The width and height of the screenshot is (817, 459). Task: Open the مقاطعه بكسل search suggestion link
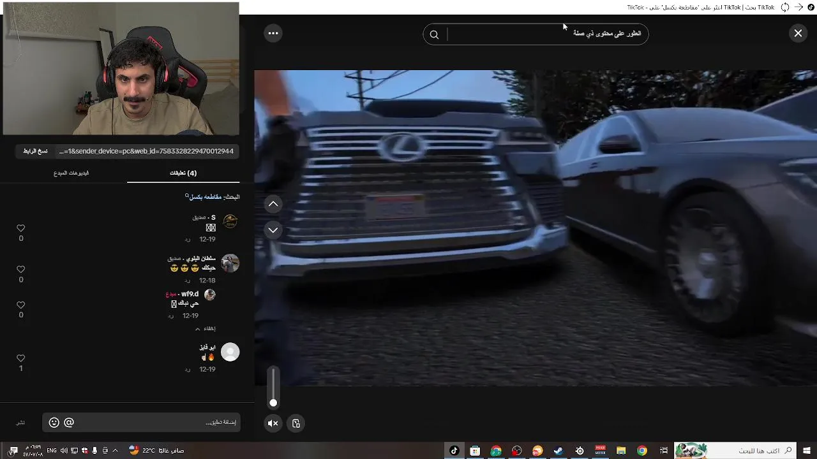(x=204, y=197)
